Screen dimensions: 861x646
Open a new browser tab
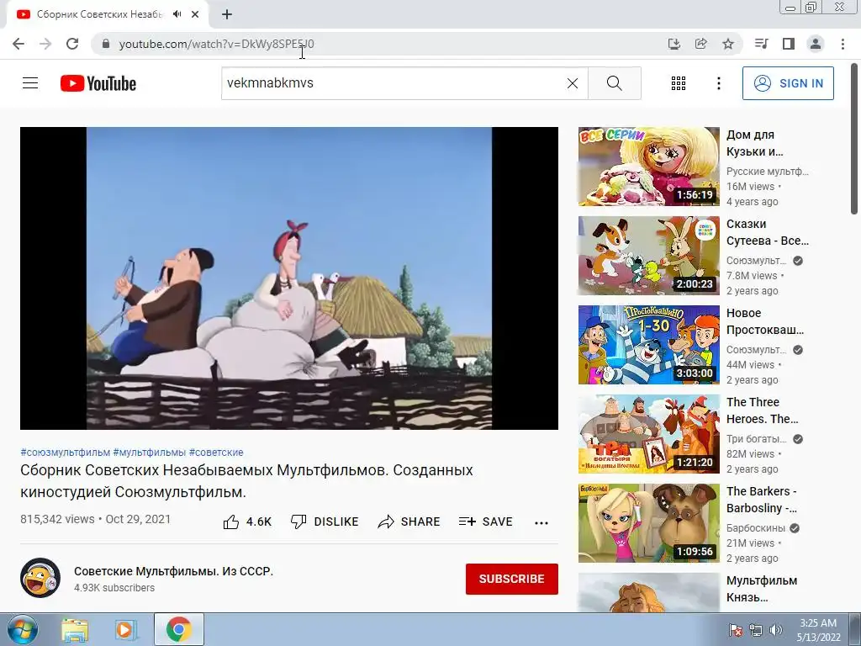(x=227, y=14)
